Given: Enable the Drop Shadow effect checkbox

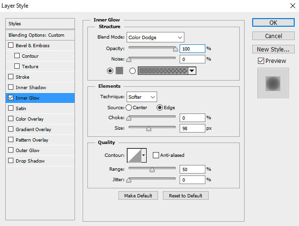Looking at the screenshot, I should 11,161.
